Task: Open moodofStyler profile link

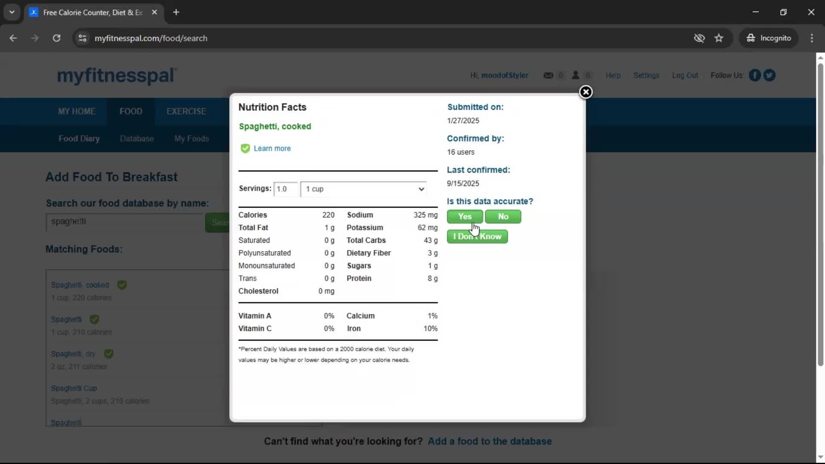Action: [504, 75]
